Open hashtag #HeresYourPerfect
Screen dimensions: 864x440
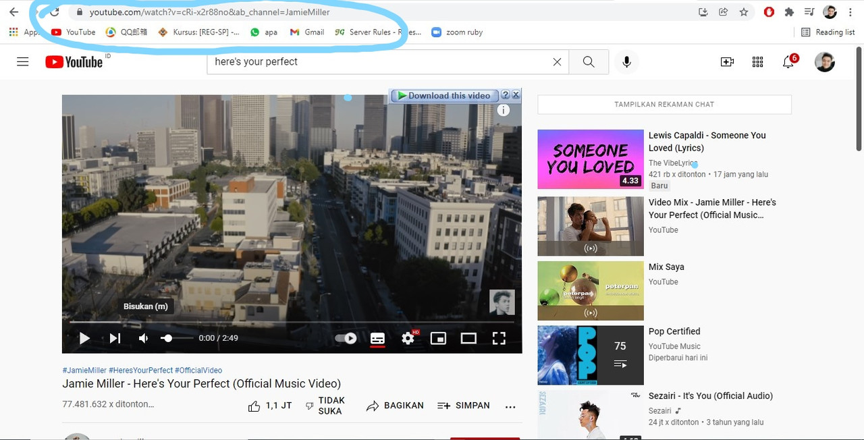click(140, 370)
